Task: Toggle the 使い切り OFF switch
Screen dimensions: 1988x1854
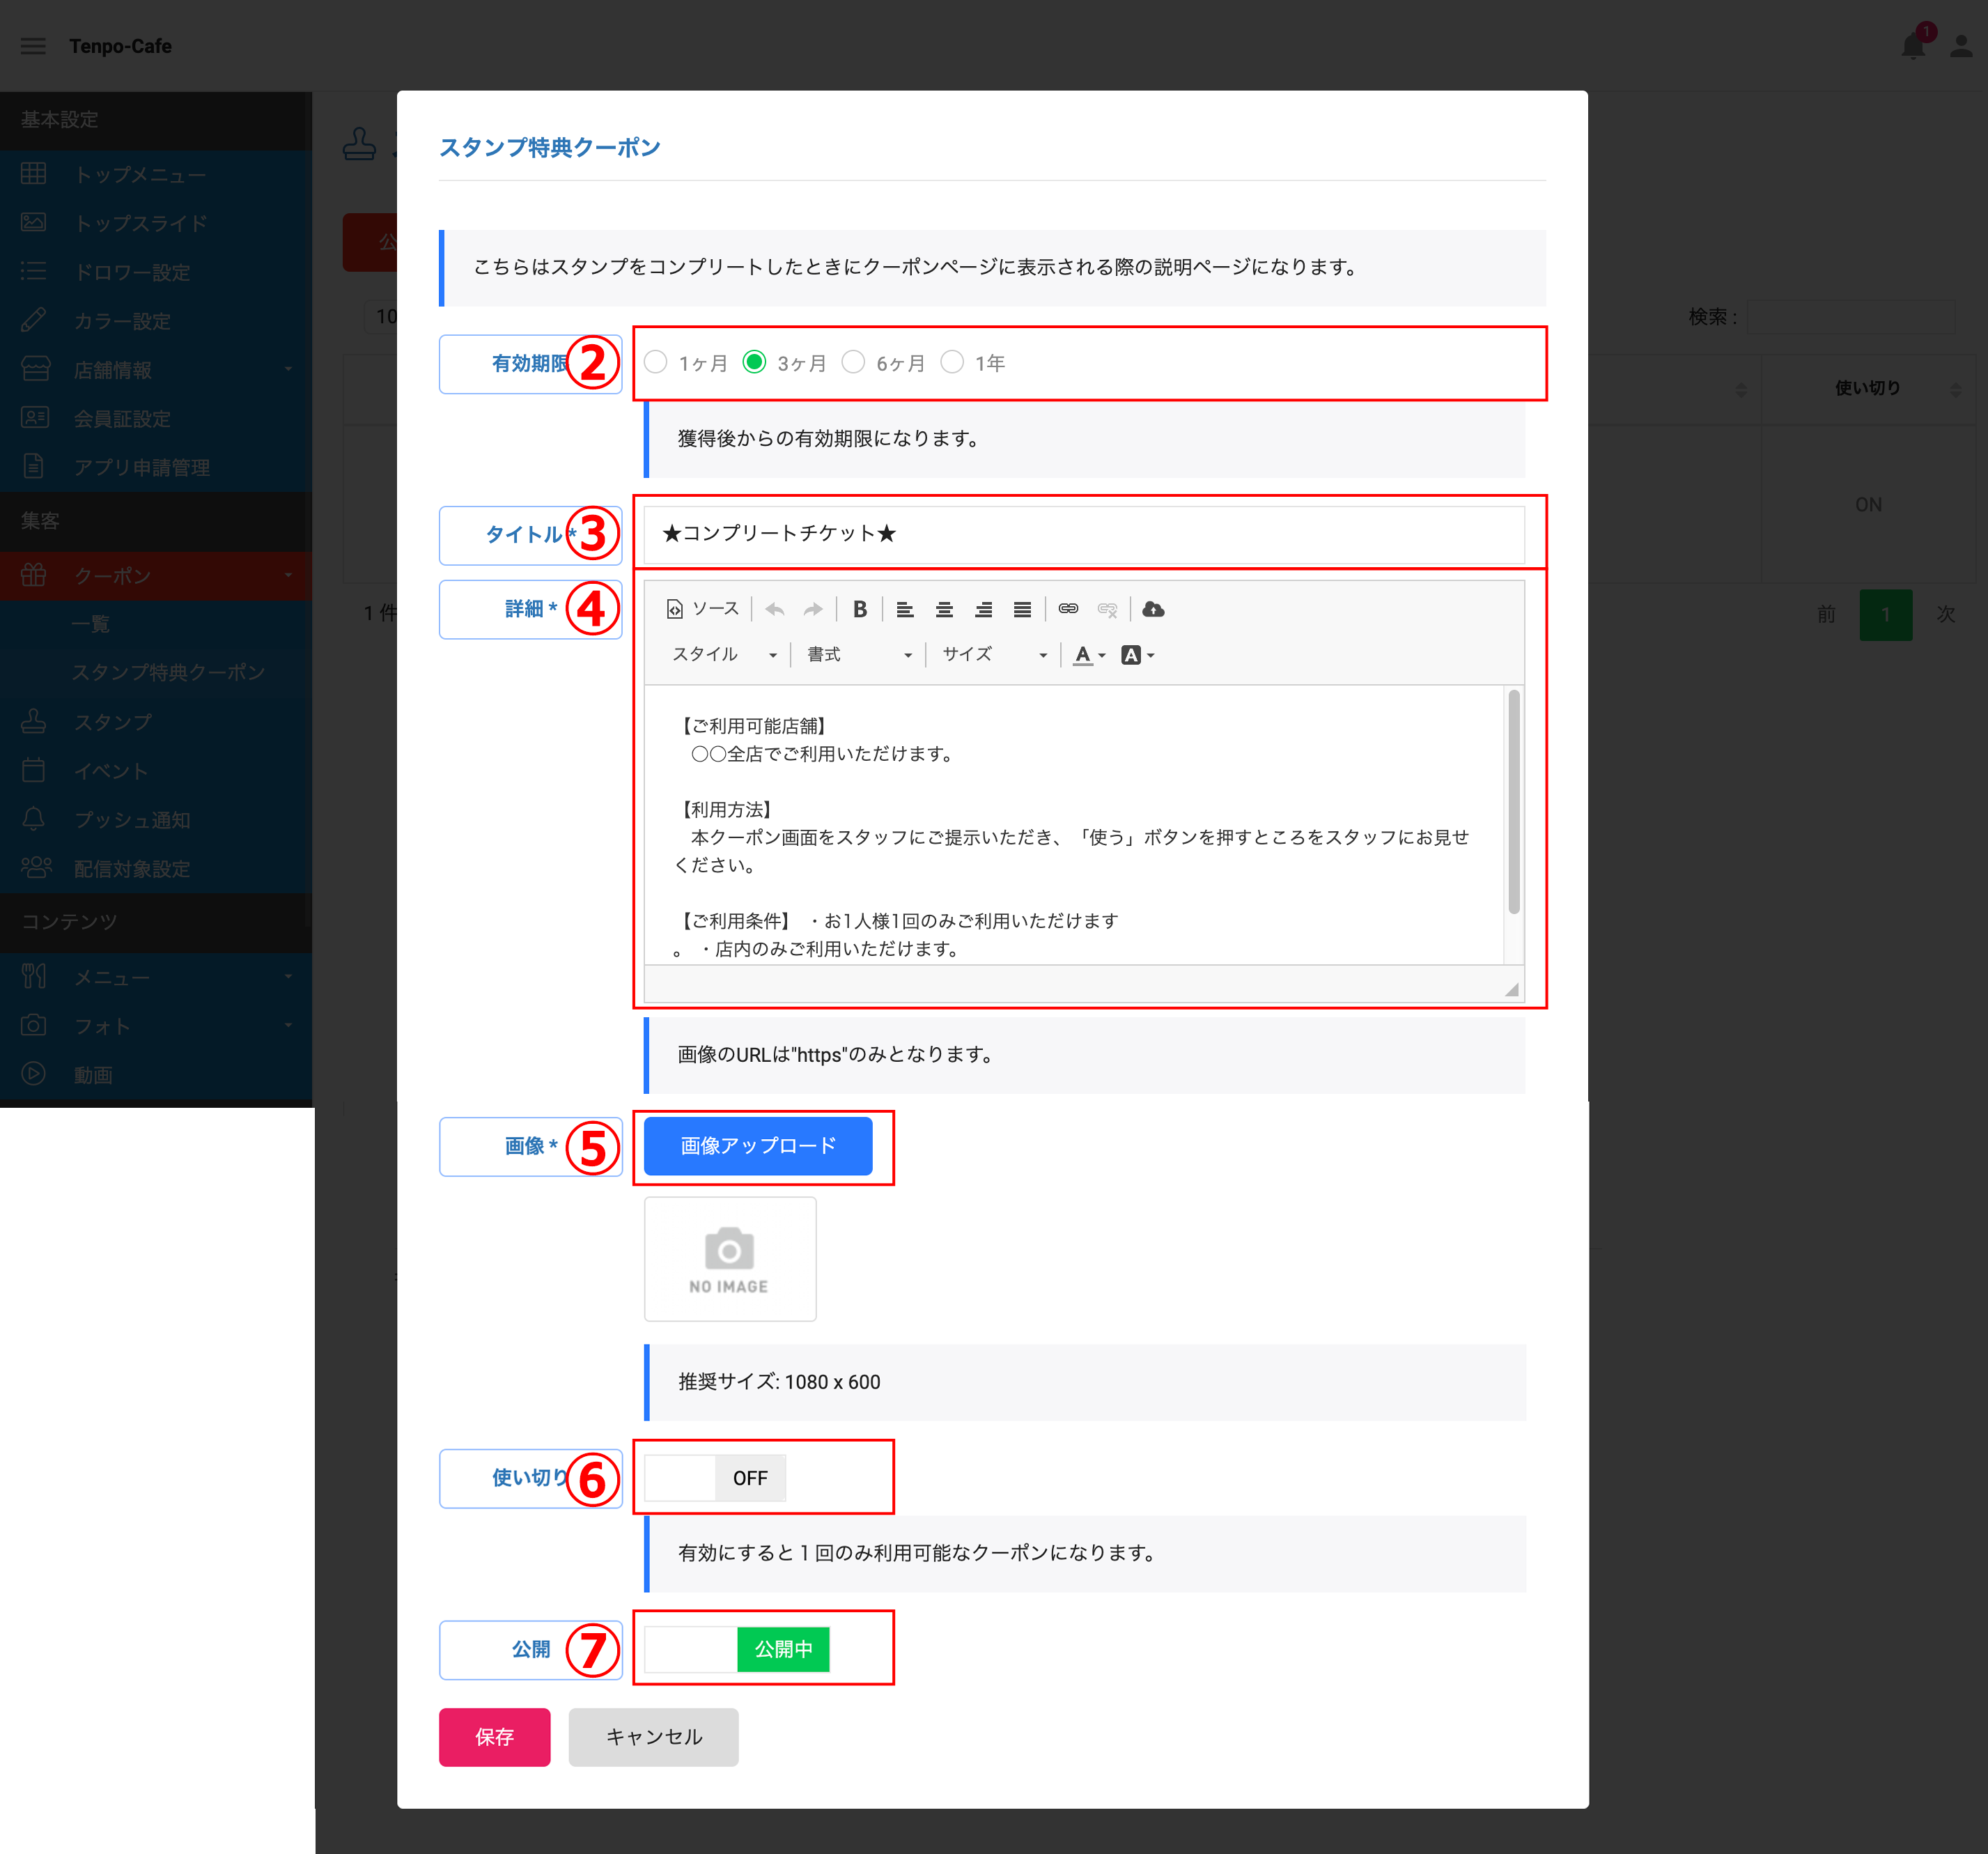Action: [715, 1478]
